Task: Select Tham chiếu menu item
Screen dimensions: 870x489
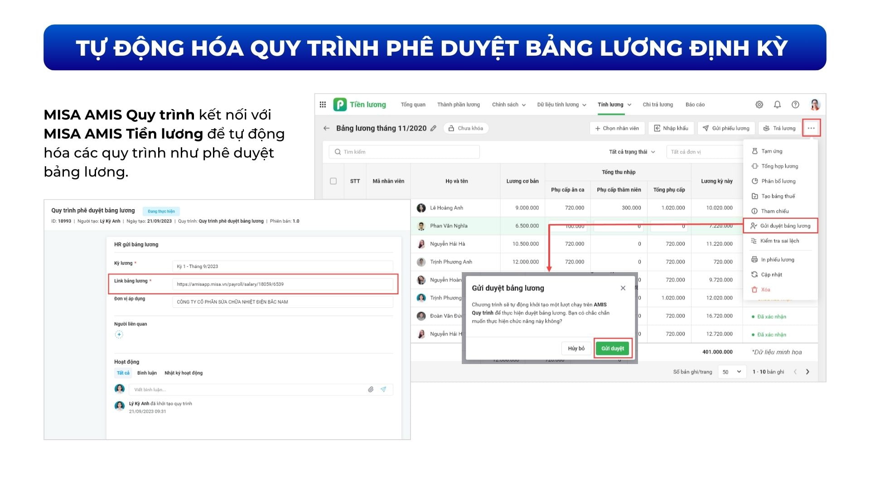Action: point(780,211)
